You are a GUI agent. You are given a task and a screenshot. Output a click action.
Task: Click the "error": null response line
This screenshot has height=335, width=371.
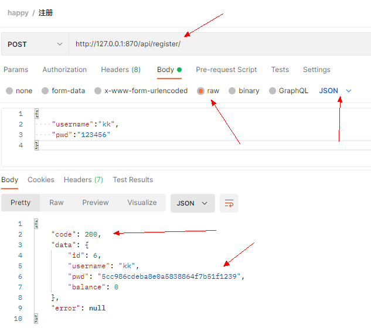point(79,308)
